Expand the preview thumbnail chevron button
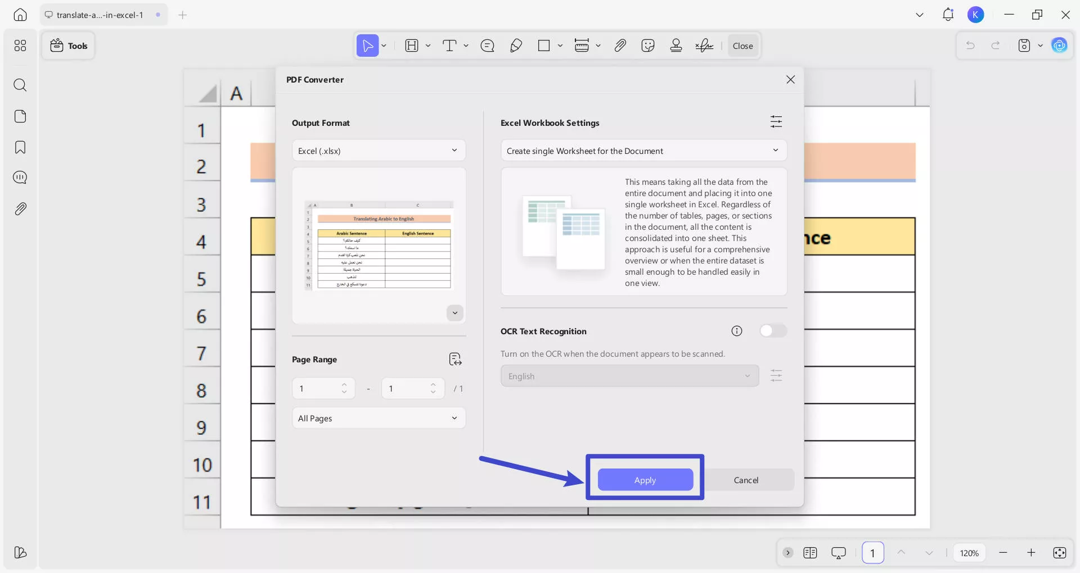Screen dimensions: 1080x573 pyautogui.click(x=455, y=313)
